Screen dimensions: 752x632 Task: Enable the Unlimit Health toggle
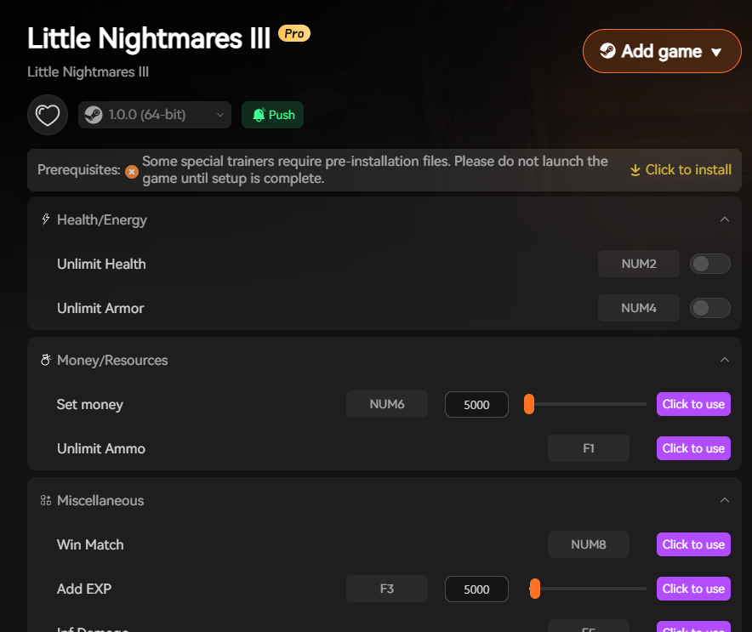pos(709,264)
